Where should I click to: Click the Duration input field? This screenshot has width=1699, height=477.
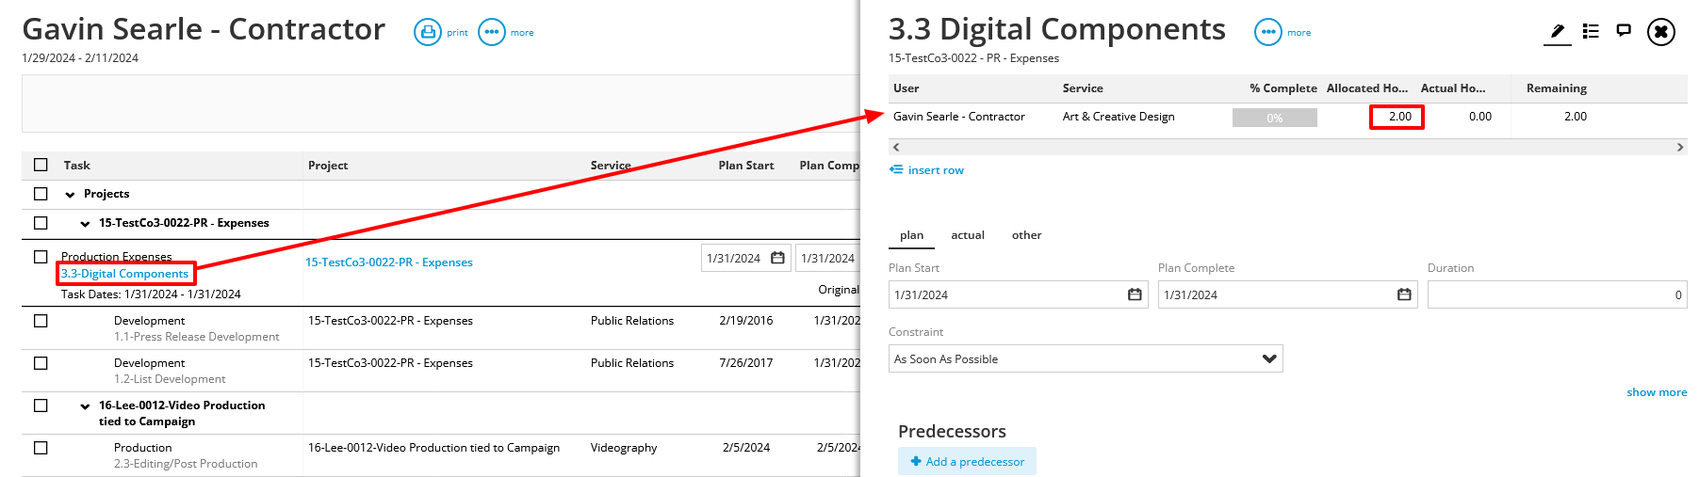(1557, 294)
